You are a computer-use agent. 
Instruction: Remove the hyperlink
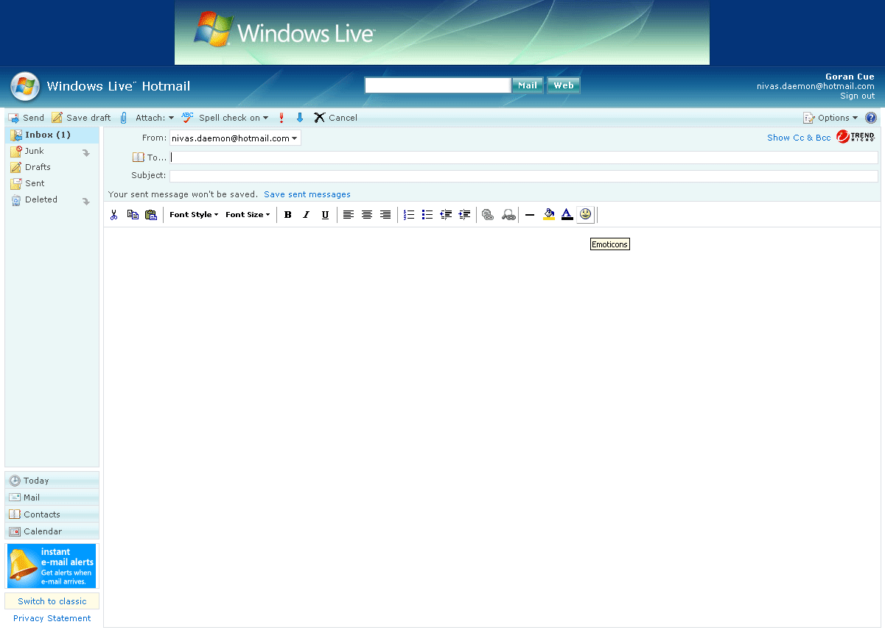click(508, 215)
